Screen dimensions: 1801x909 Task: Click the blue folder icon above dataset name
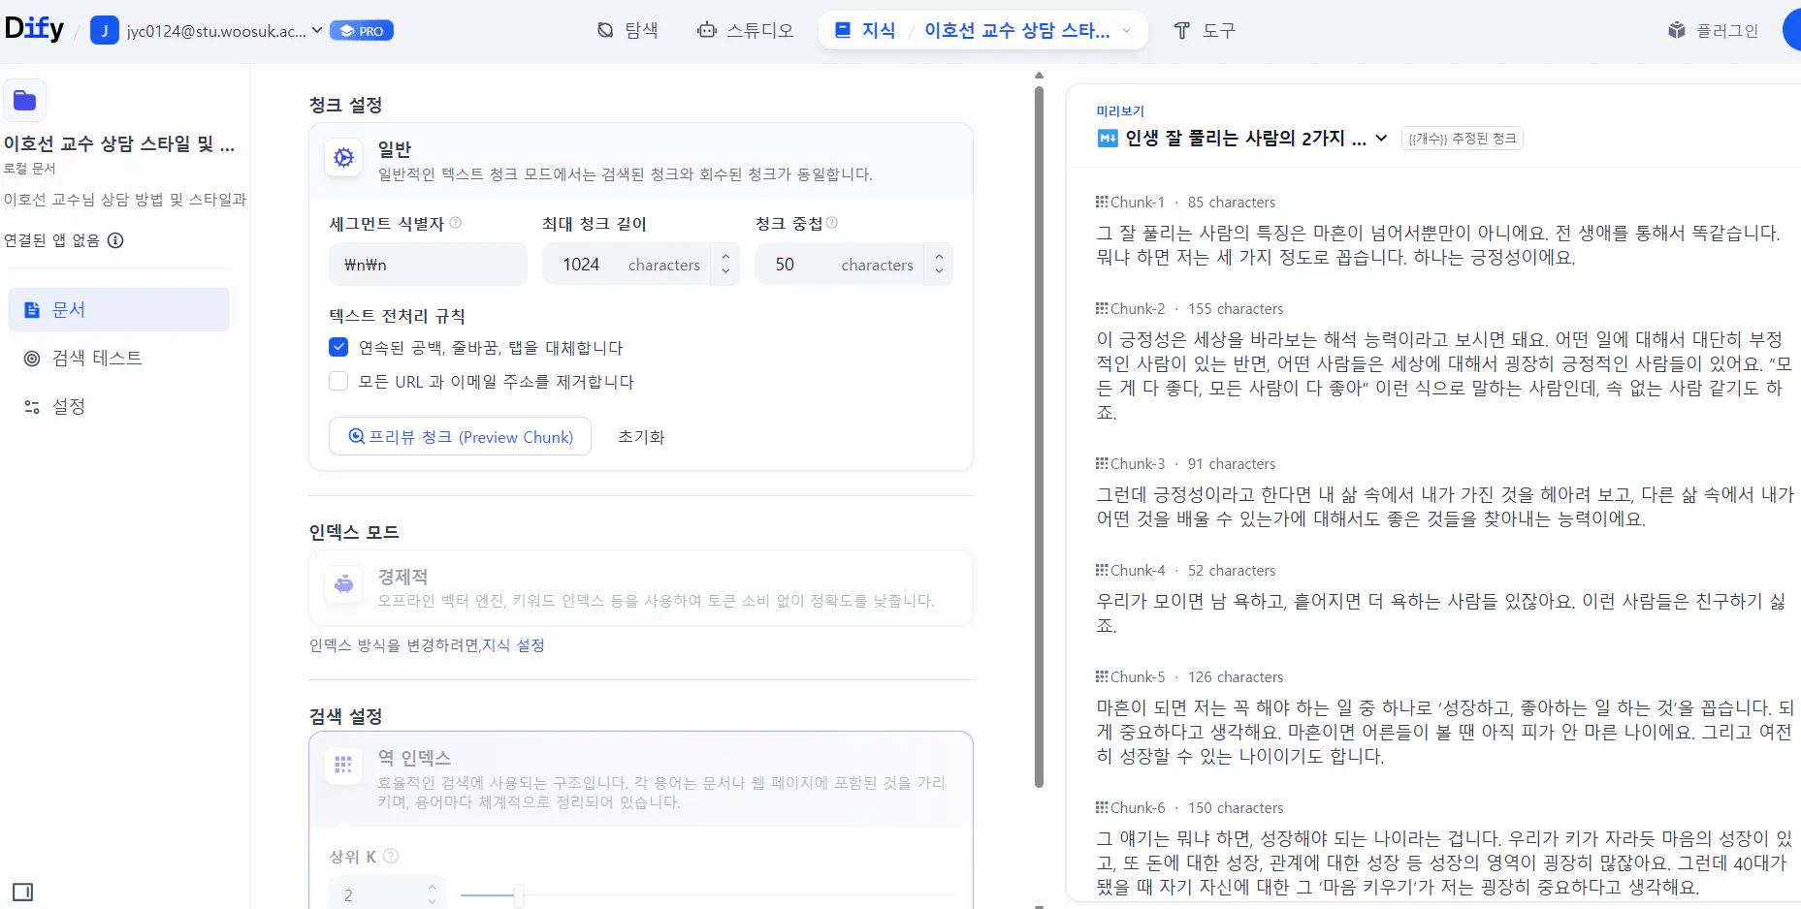click(x=25, y=100)
